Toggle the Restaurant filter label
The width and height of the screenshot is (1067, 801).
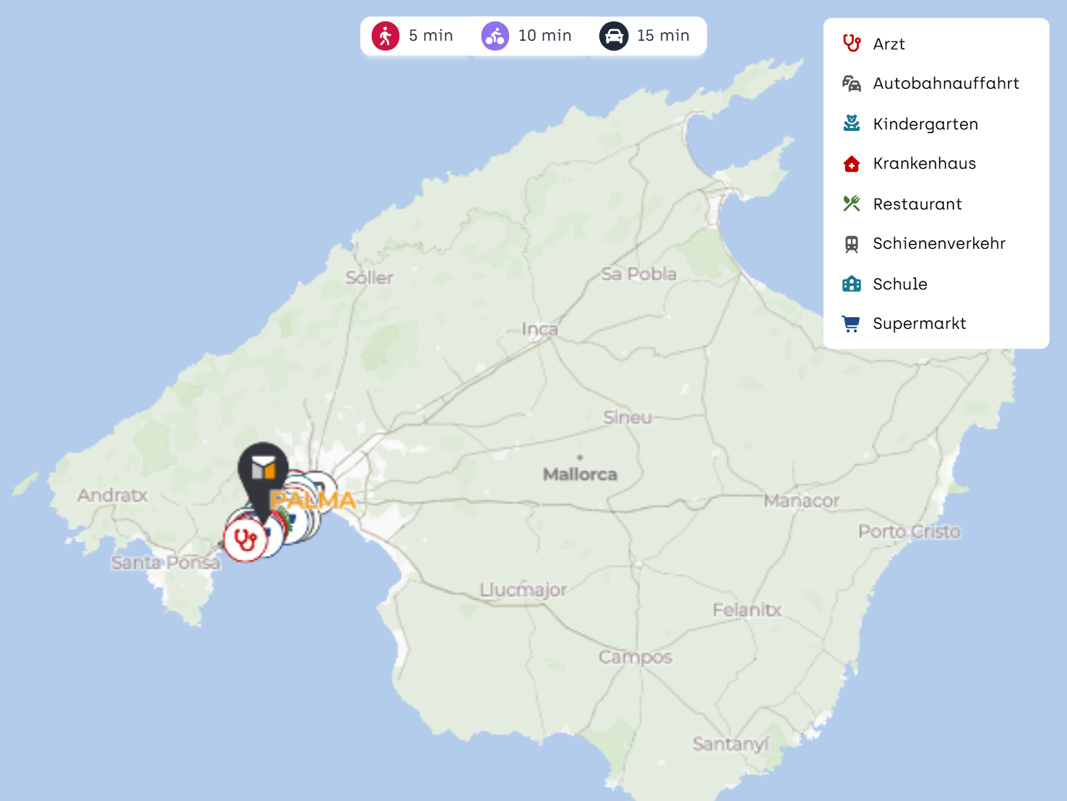point(917,204)
